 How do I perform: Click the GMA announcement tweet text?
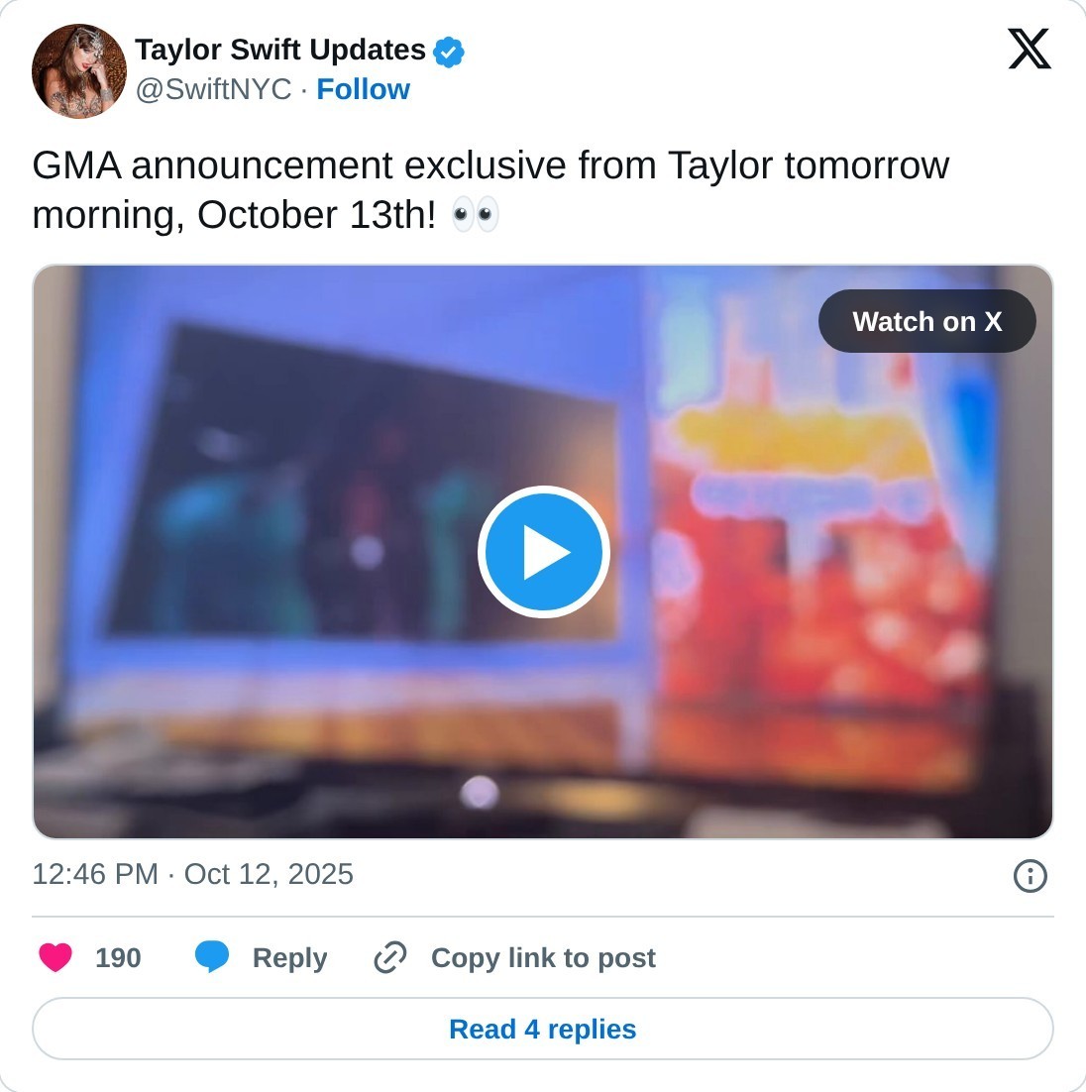pos(490,189)
